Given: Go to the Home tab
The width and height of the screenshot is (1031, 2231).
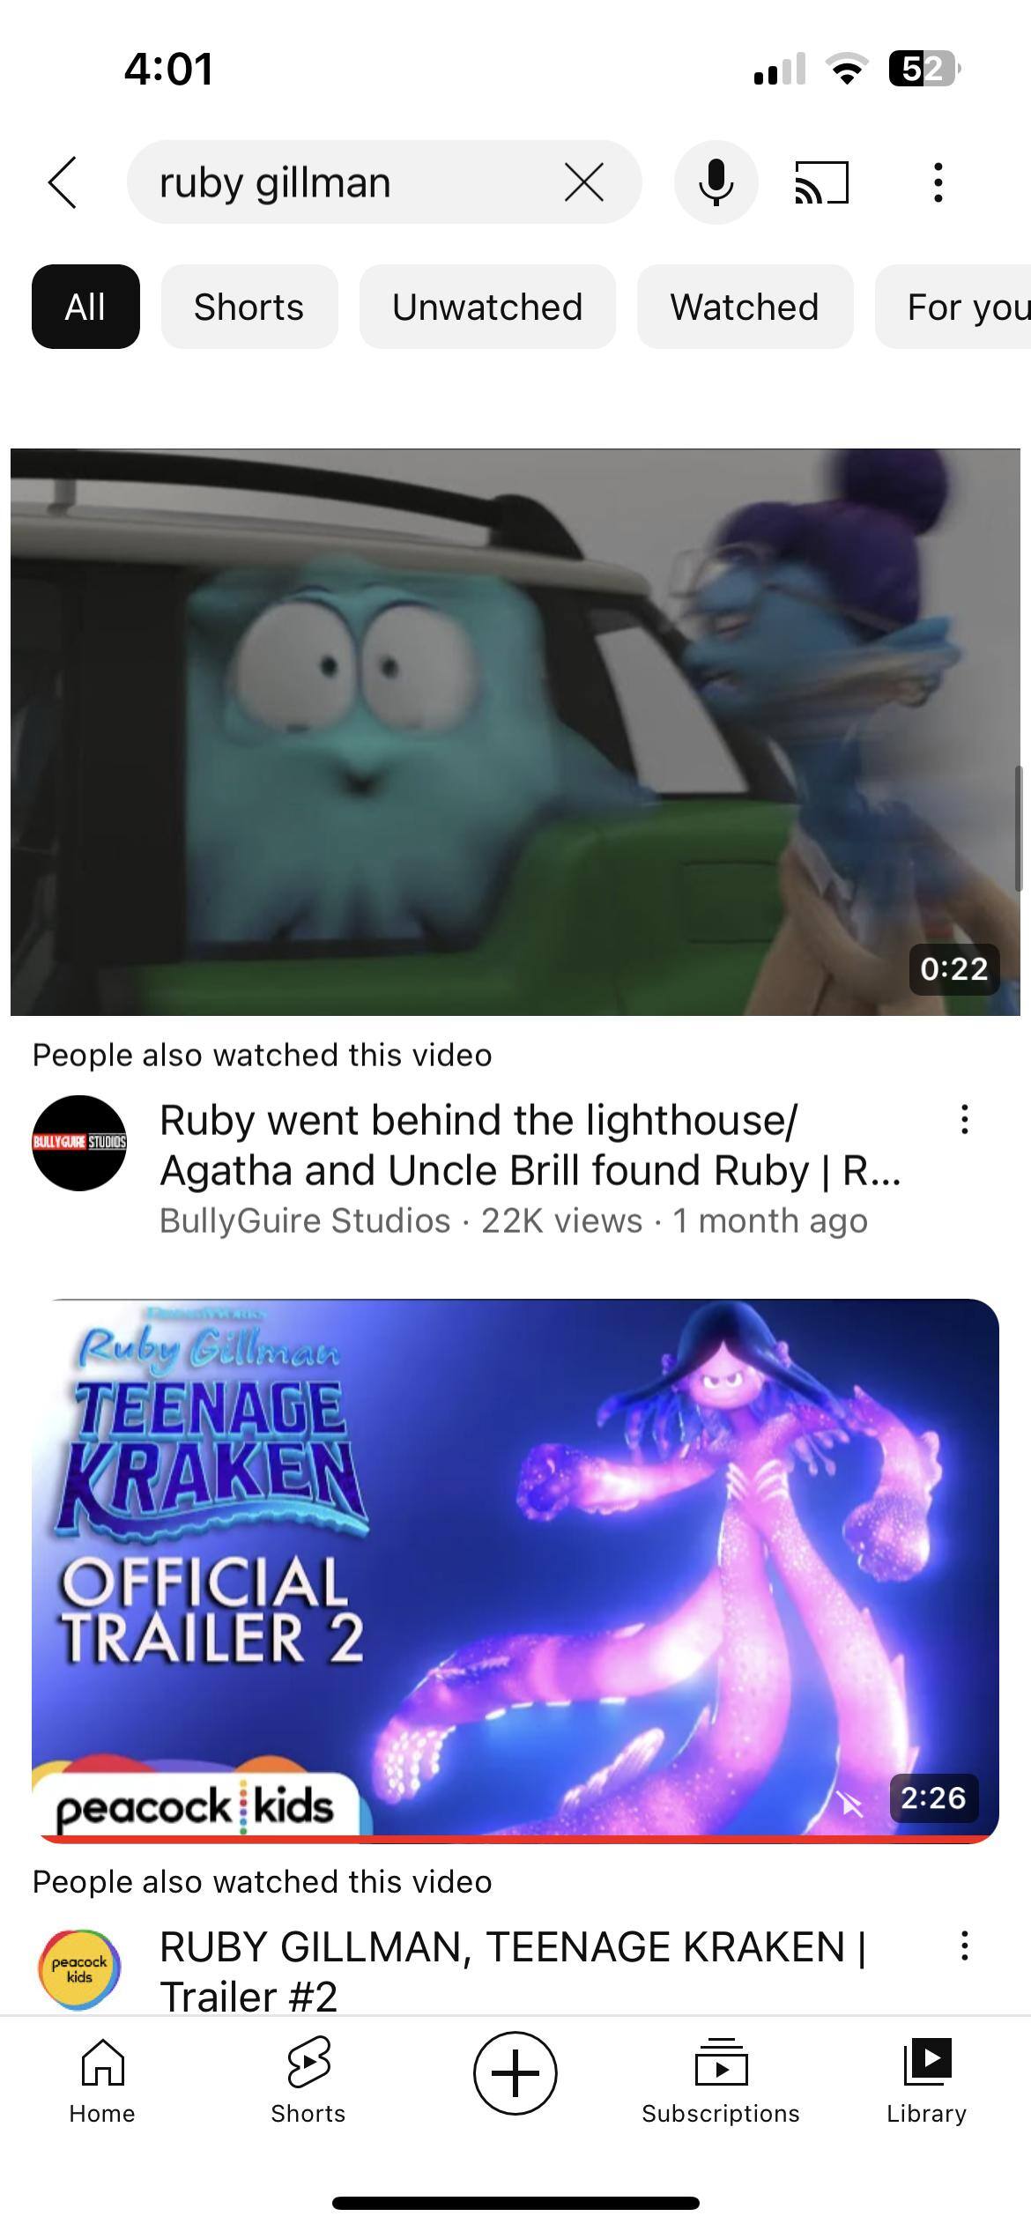Looking at the screenshot, I should 103,2081.
